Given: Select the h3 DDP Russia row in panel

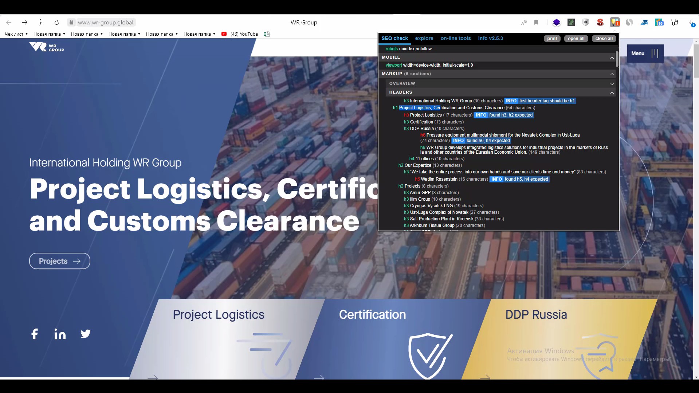Looking at the screenshot, I should coord(434,129).
